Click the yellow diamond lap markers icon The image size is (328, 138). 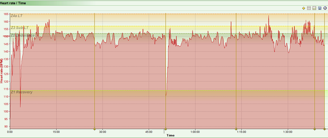tap(304, 8)
